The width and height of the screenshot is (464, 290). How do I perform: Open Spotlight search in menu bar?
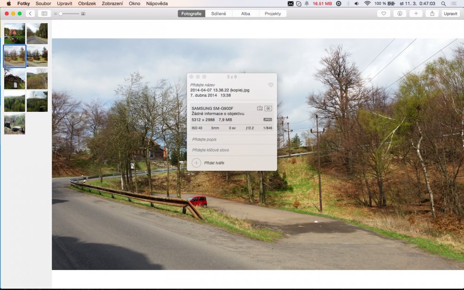coord(444,3)
